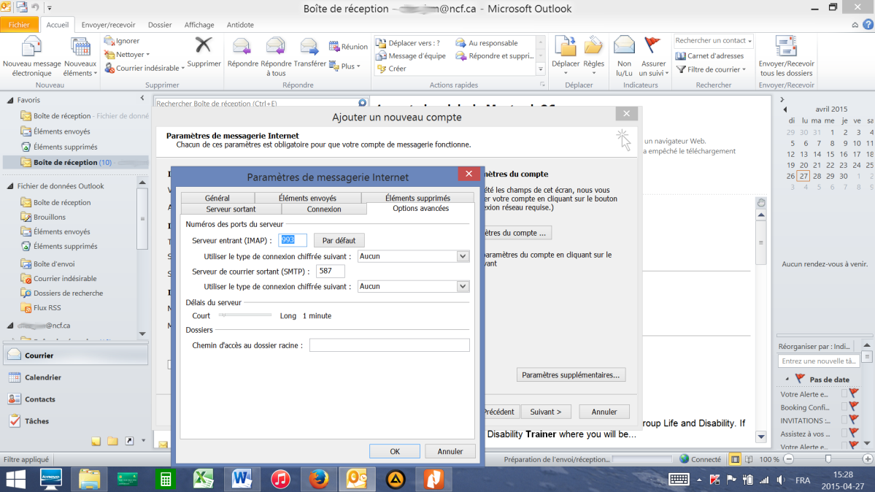The width and height of the screenshot is (875, 492).
Task: Select Flux RSS folder
Action: point(47,308)
